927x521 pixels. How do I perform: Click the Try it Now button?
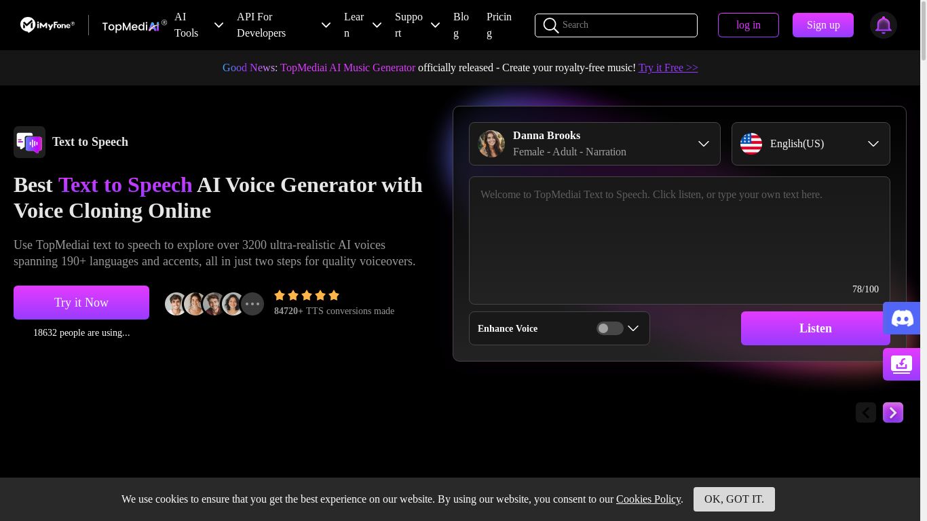pyautogui.click(x=81, y=303)
